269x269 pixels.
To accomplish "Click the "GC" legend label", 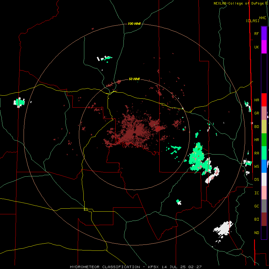I will pyautogui.click(x=256, y=206).
